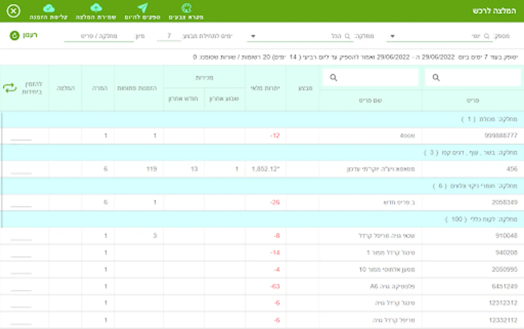Click the magnifier icon in the department field
The image size is (524, 329).
click(x=347, y=36)
